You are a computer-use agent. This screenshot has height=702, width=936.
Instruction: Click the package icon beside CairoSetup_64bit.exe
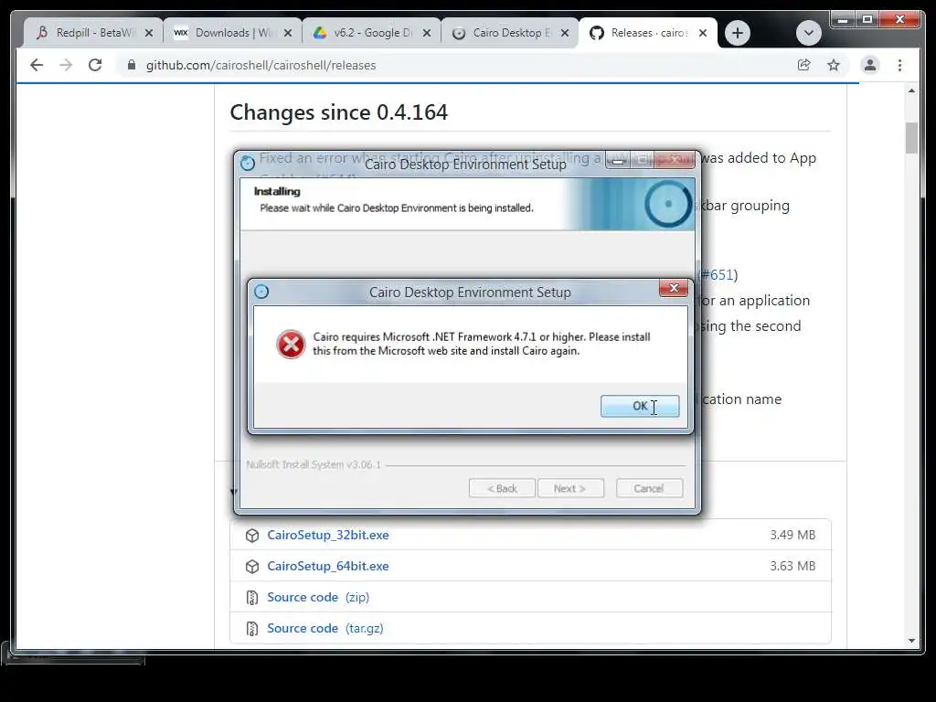point(252,567)
